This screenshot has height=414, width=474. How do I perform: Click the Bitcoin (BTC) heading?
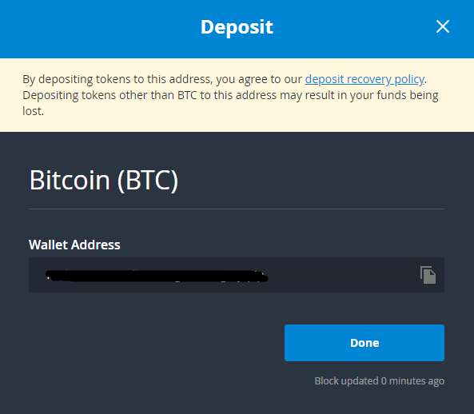pos(104,180)
